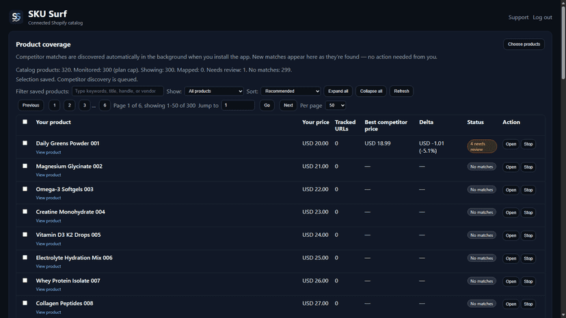
Task: Open the Sort Recommended dropdown
Action: [291, 91]
